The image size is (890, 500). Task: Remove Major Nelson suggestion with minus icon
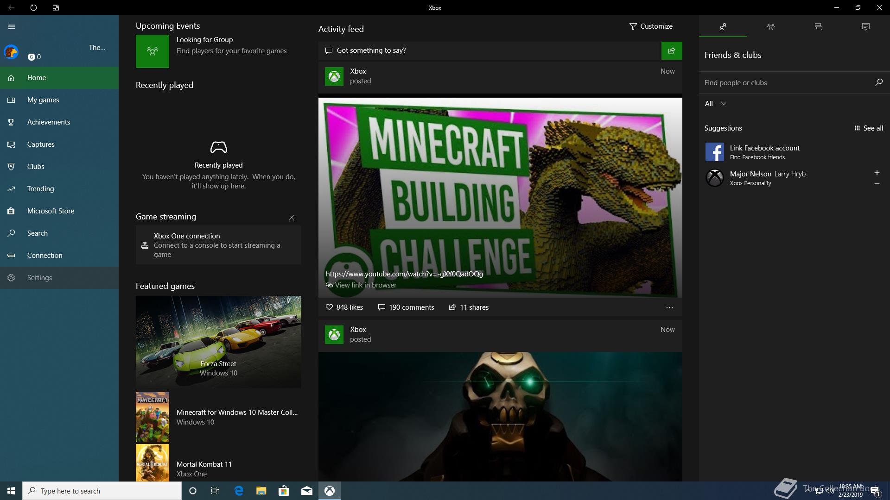877,184
